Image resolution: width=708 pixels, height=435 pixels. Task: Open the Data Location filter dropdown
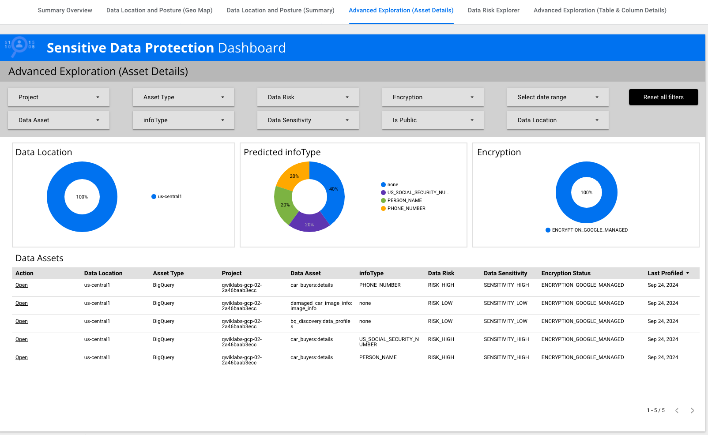tap(558, 120)
